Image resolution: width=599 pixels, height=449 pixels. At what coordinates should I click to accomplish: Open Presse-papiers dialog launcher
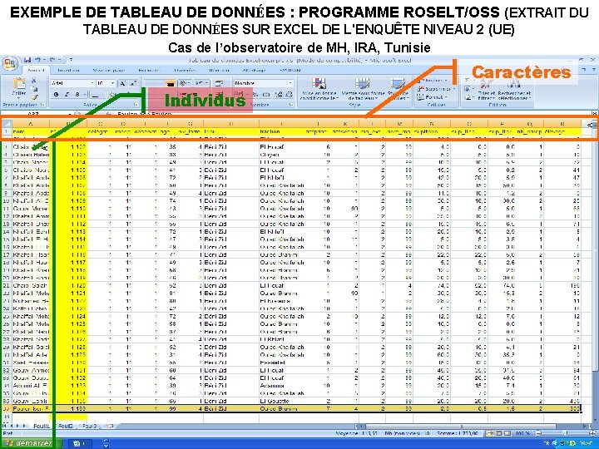click(42, 105)
